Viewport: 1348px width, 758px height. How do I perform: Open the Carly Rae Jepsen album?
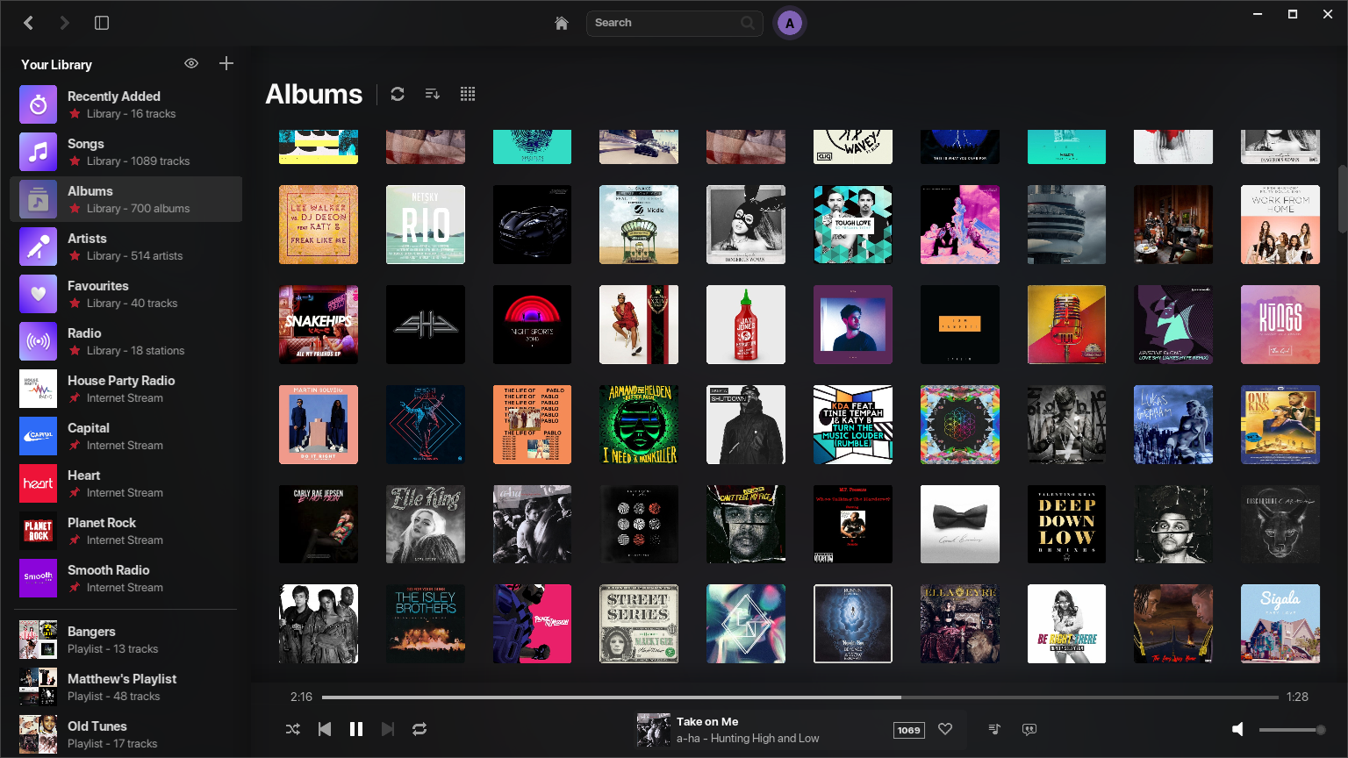(x=319, y=525)
